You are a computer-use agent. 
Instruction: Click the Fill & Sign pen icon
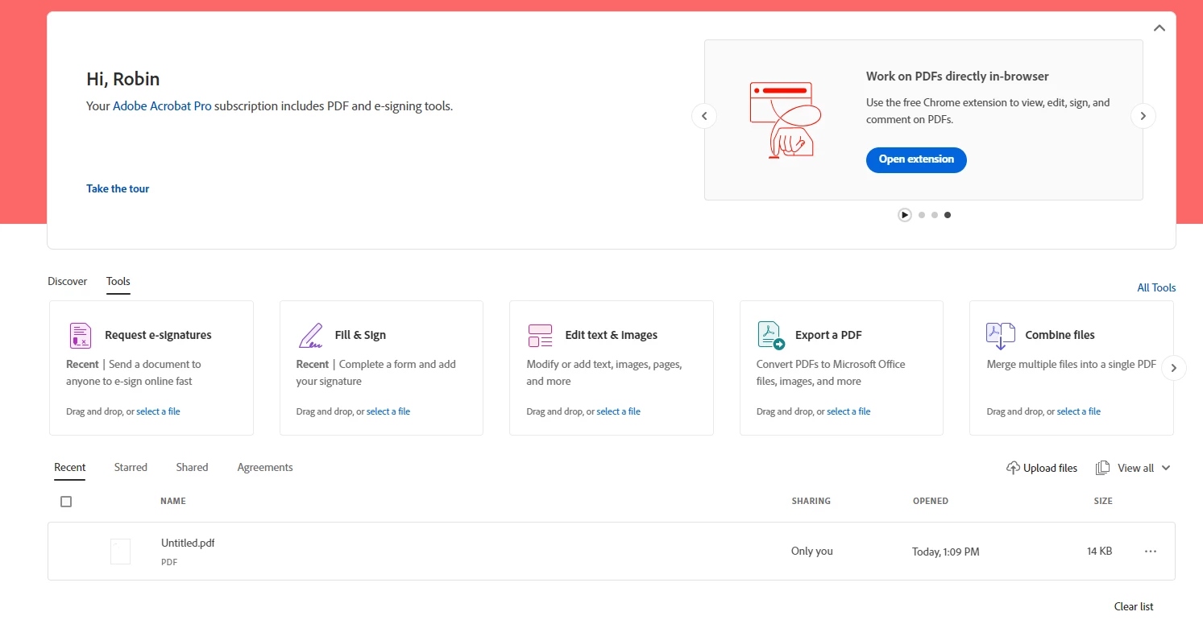tap(310, 335)
